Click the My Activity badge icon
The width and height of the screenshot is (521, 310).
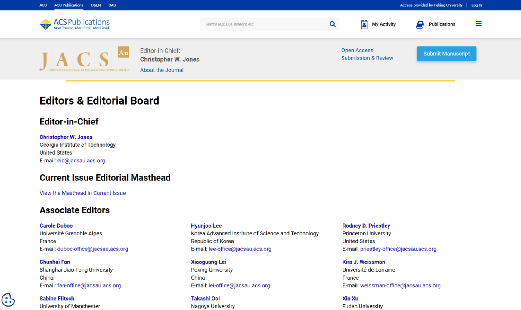click(364, 24)
